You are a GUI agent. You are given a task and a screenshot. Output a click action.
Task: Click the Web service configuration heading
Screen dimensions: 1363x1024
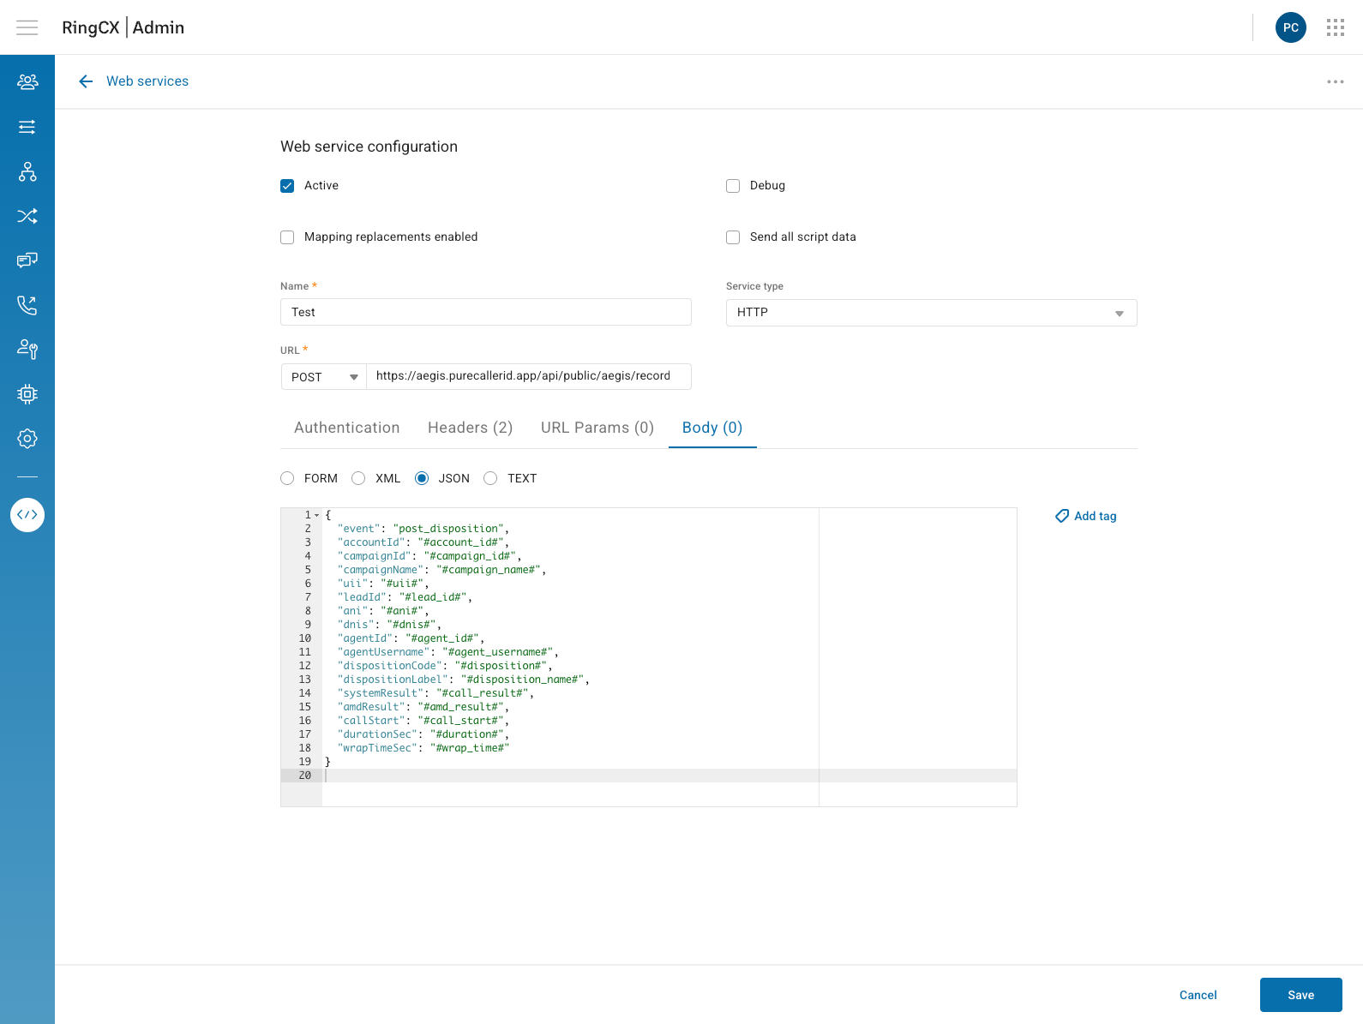click(369, 147)
